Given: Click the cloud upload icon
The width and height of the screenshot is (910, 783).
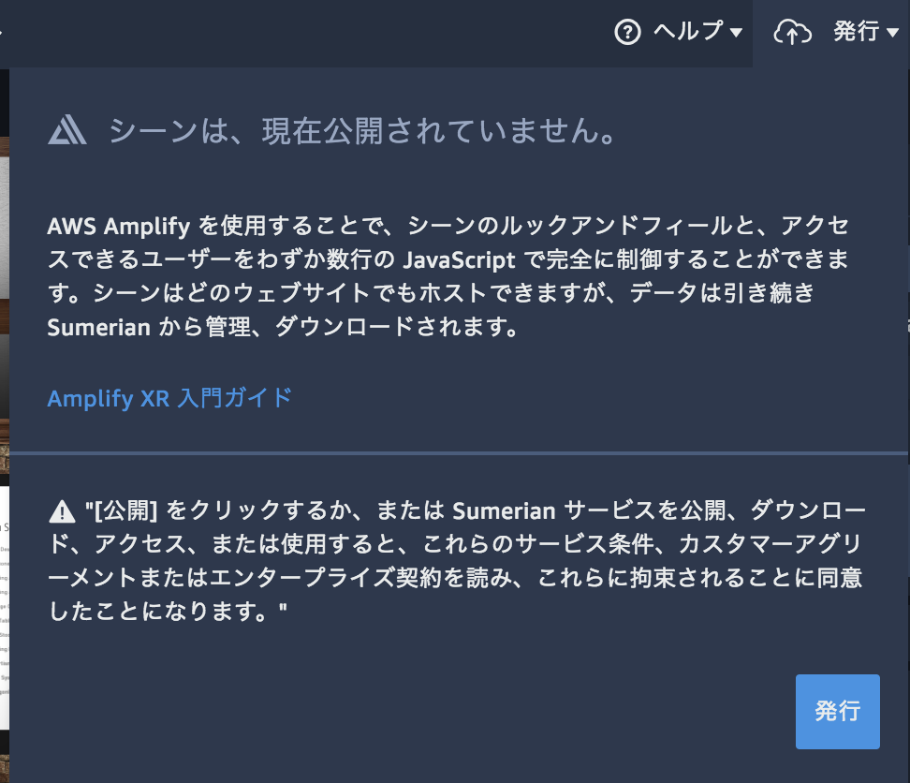Looking at the screenshot, I should (x=792, y=32).
